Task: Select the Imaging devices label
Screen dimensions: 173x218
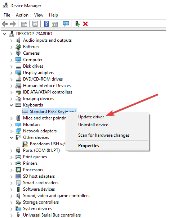Action: 39,99
